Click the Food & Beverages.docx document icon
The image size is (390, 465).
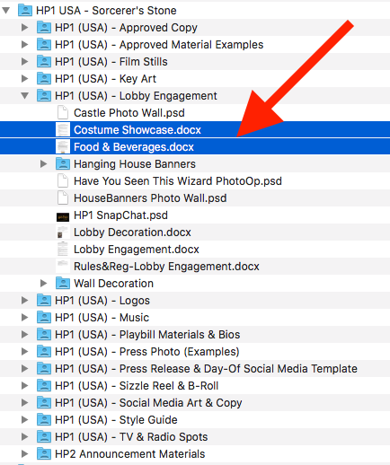[x=63, y=147]
